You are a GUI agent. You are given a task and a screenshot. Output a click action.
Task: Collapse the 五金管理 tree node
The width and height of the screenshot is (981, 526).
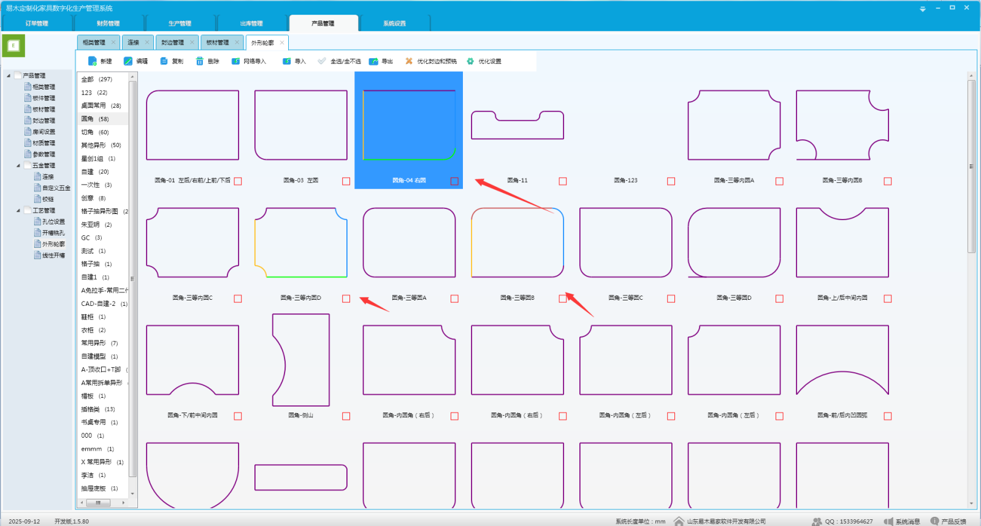pyautogui.click(x=18, y=166)
